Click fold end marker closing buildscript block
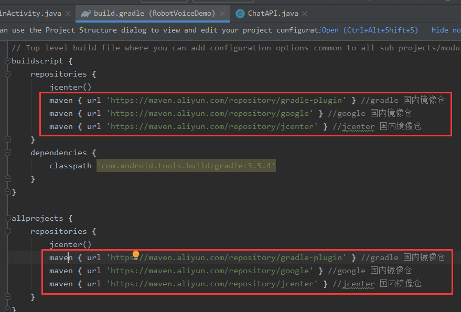 8,192
